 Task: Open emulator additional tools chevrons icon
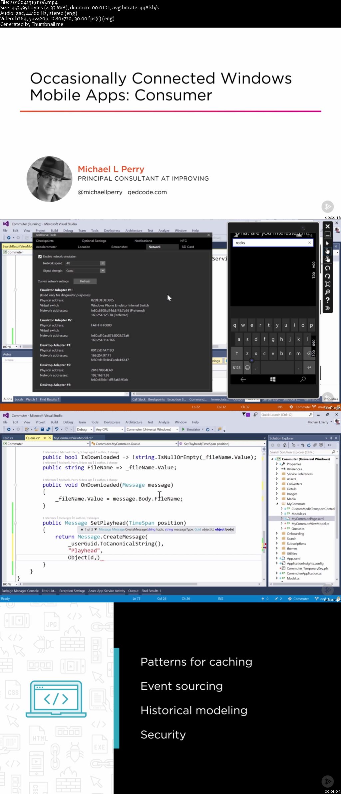click(x=327, y=308)
